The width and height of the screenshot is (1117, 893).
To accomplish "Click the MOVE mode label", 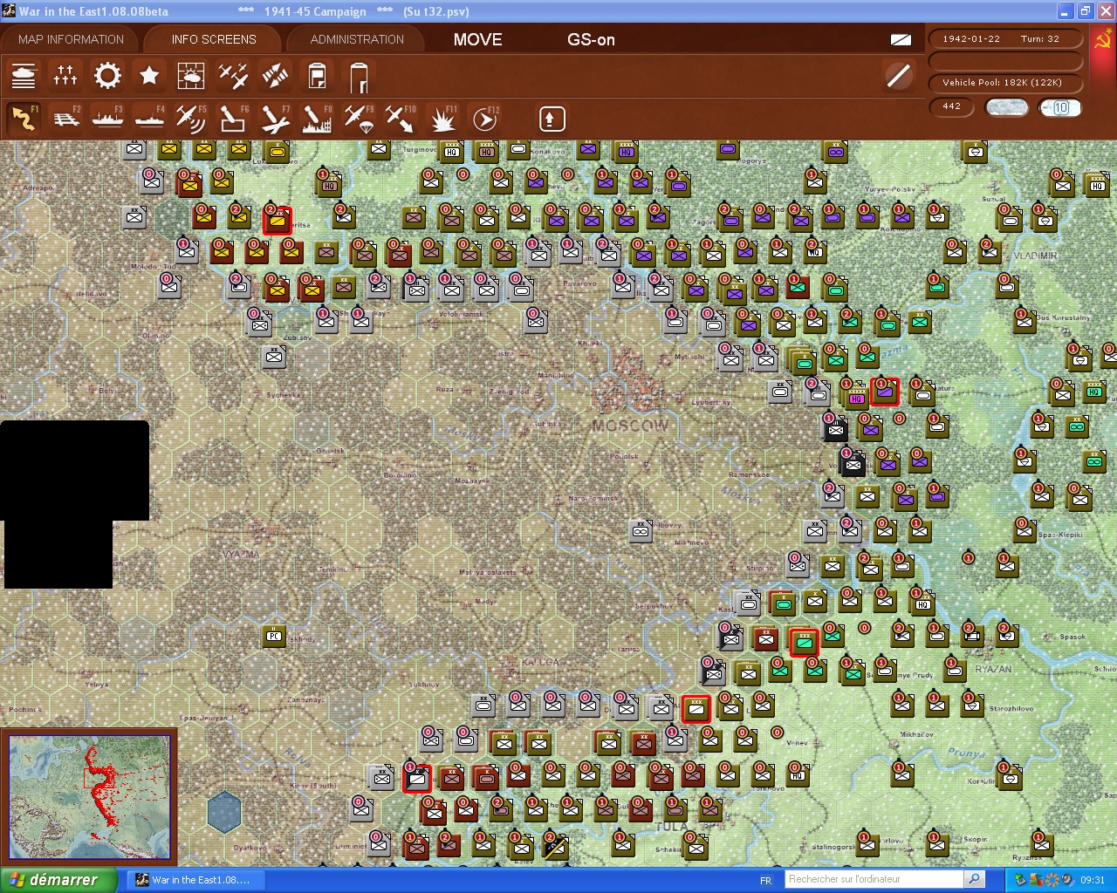I will pos(478,39).
